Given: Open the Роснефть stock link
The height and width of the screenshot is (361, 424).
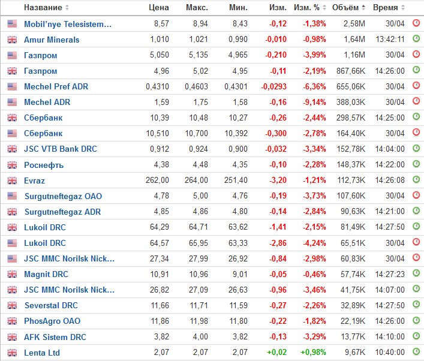Looking at the screenshot, I should tap(44, 165).
